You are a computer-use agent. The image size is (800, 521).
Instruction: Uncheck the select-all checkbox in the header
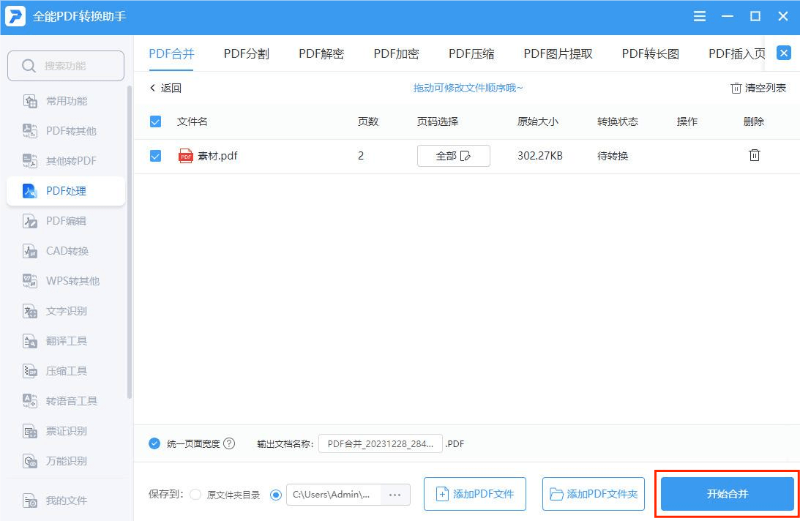click(x=155, y=121)
